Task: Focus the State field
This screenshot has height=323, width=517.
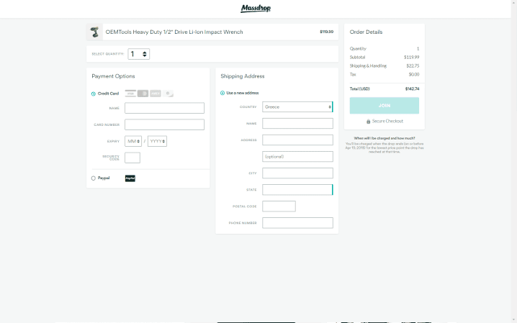Action: 297,190
